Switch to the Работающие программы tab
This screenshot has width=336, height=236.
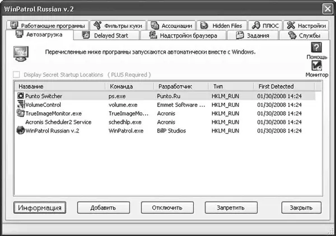coord(48,25)
